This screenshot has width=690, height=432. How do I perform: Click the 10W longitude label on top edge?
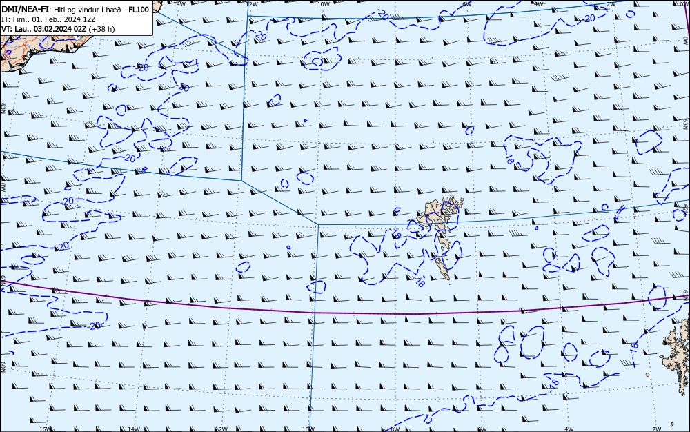pos(324,4)
